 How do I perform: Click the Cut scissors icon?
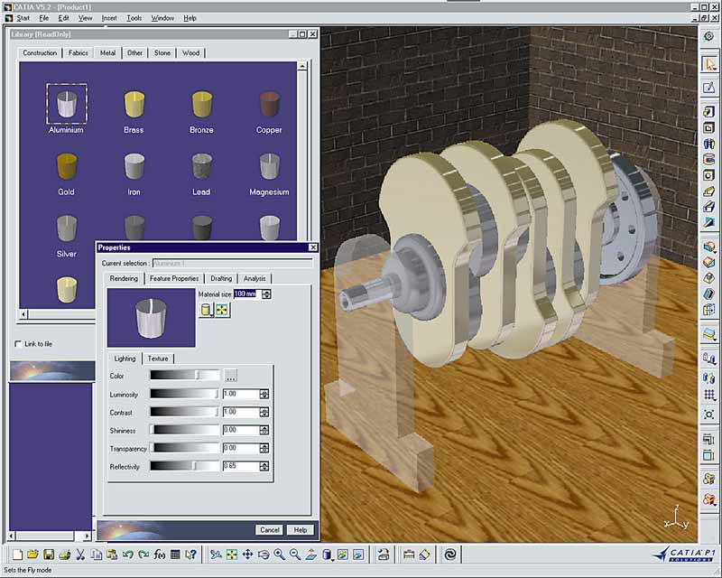pos(80,555)
